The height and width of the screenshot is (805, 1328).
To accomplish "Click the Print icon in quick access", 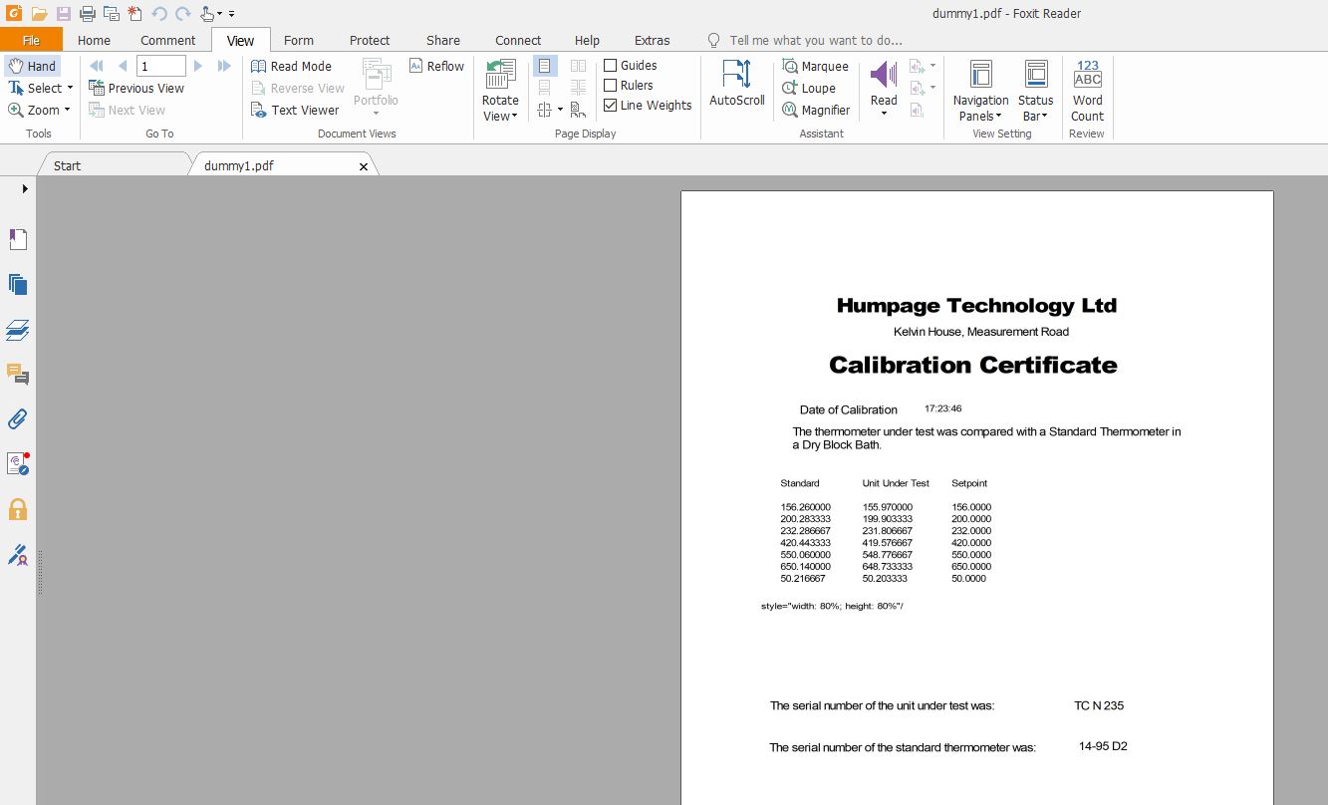I will pos(88,14).
